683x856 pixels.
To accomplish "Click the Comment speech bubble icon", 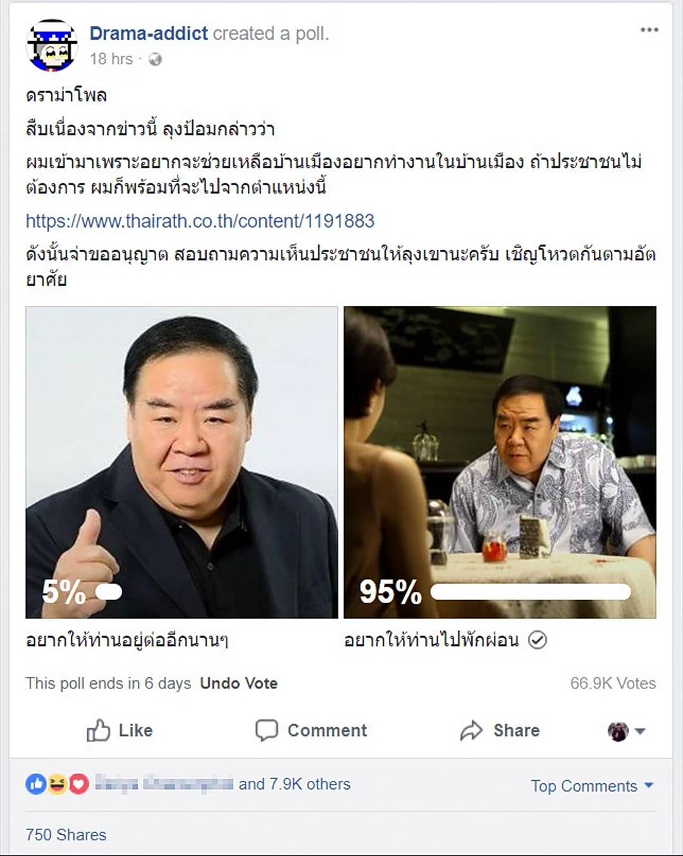I will [266, 730].
